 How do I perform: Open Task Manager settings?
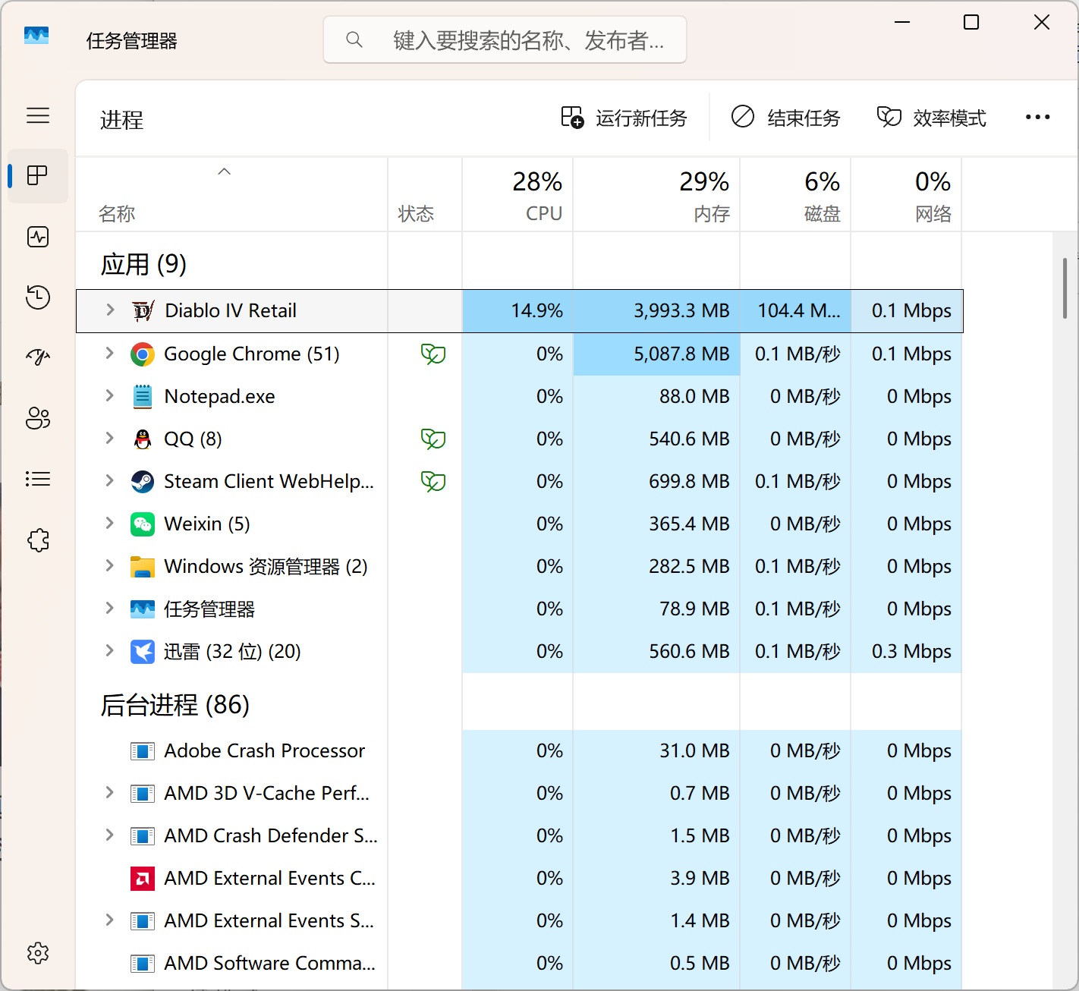38,954
